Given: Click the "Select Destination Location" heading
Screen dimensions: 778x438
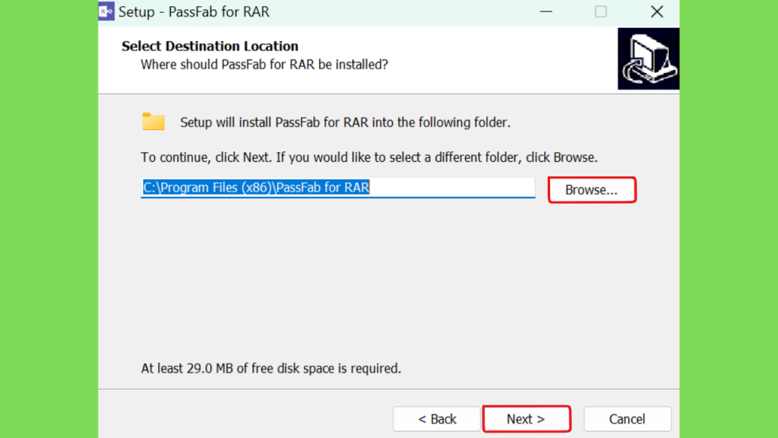Looking at the screenshot, I should [x=210, y=46].
